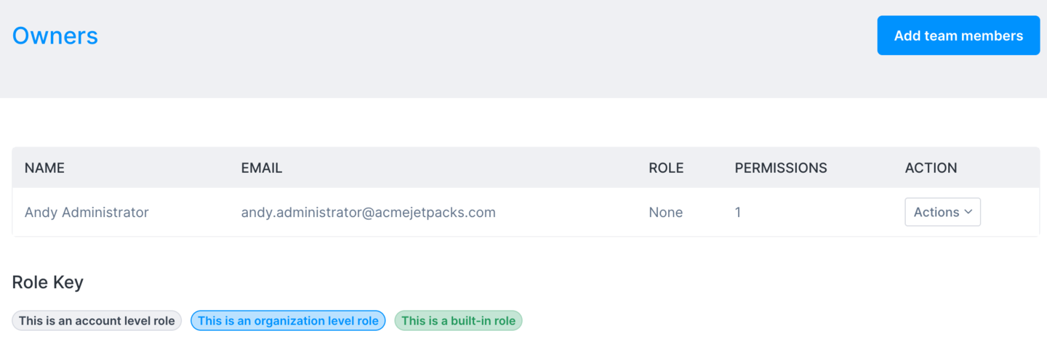This screenshot has height=360, width=1047.
Task: Select the Andy Administrator name cell
Action: tap(87, 212)
